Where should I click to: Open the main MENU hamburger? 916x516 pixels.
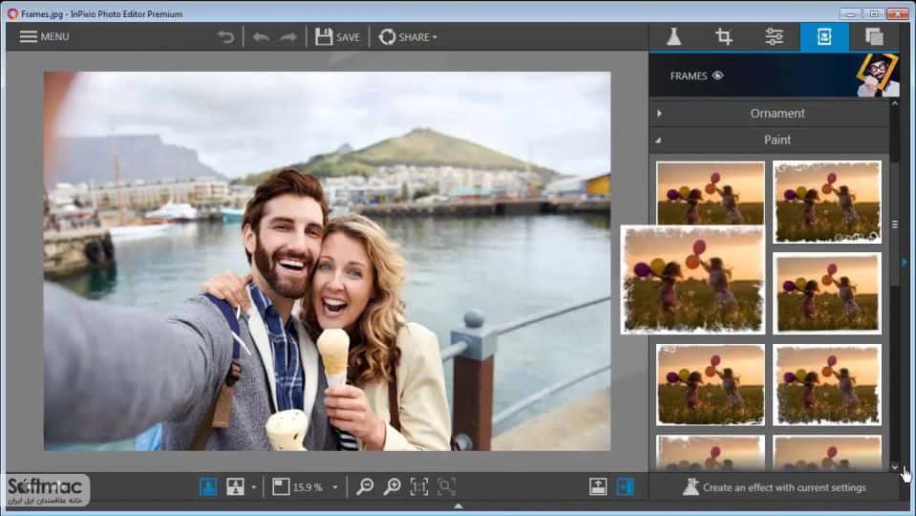tap(44, 37)
